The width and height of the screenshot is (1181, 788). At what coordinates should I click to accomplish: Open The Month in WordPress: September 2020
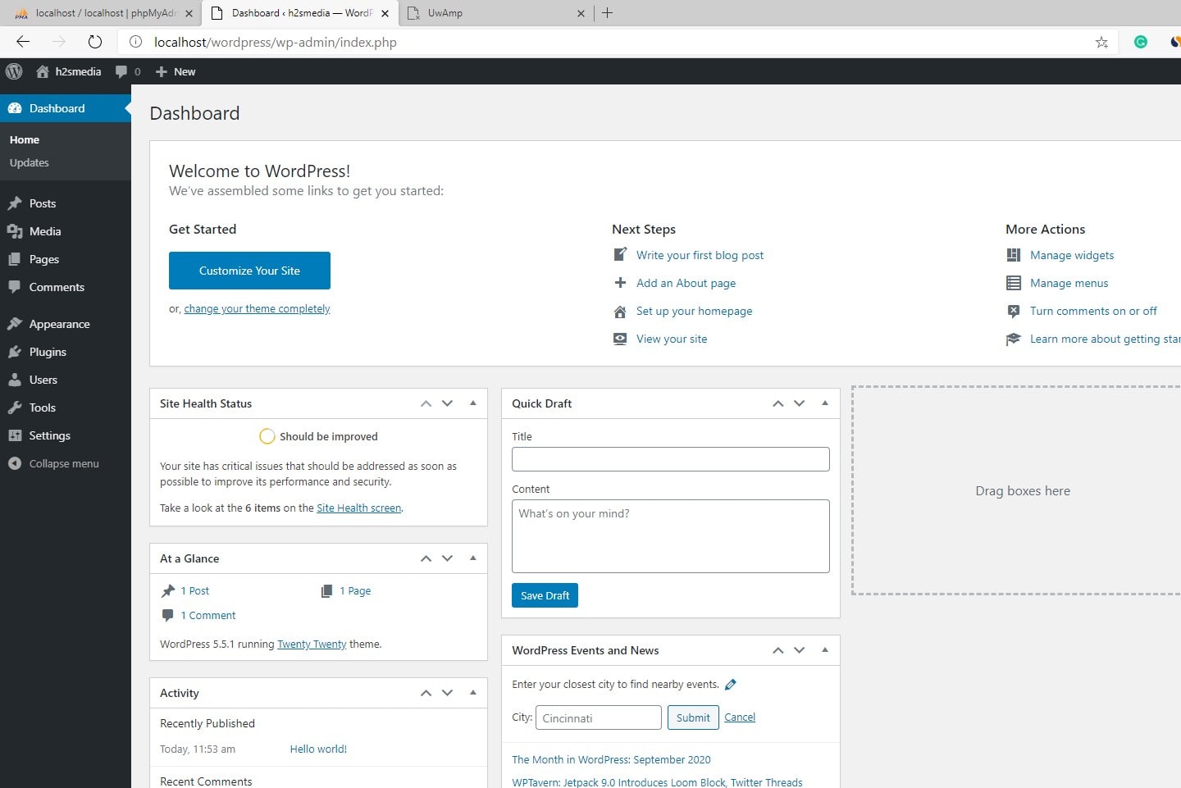611,759
